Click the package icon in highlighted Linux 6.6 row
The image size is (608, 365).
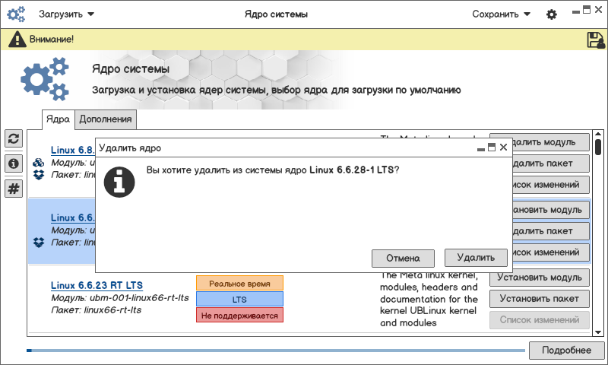[39, 243]
